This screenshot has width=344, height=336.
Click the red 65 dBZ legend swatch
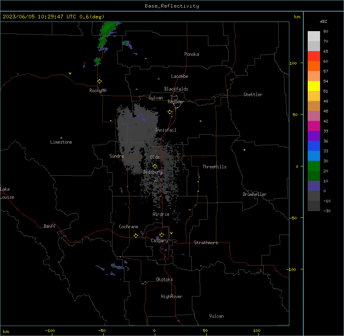tap(314, 56)
